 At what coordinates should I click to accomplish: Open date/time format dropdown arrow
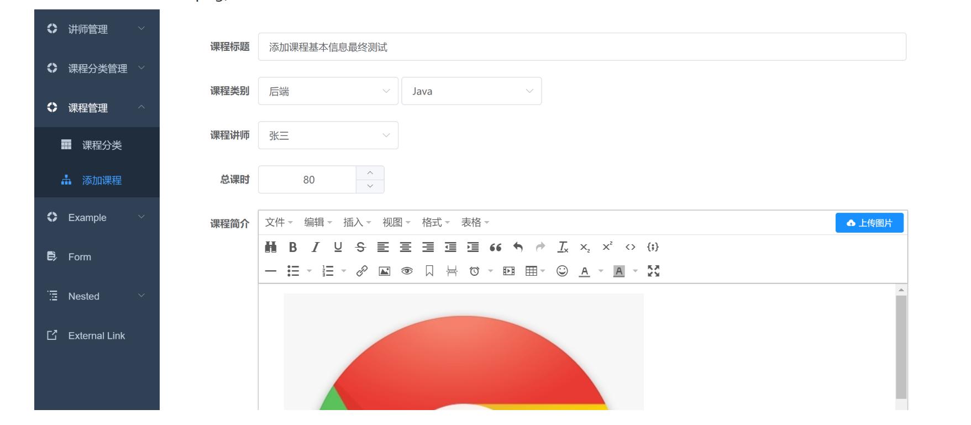tap(490, 271)
